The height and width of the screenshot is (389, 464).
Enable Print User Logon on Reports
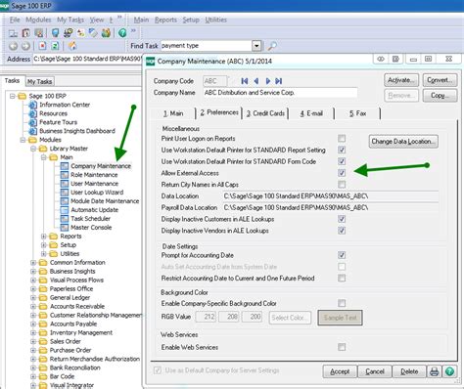342,139
